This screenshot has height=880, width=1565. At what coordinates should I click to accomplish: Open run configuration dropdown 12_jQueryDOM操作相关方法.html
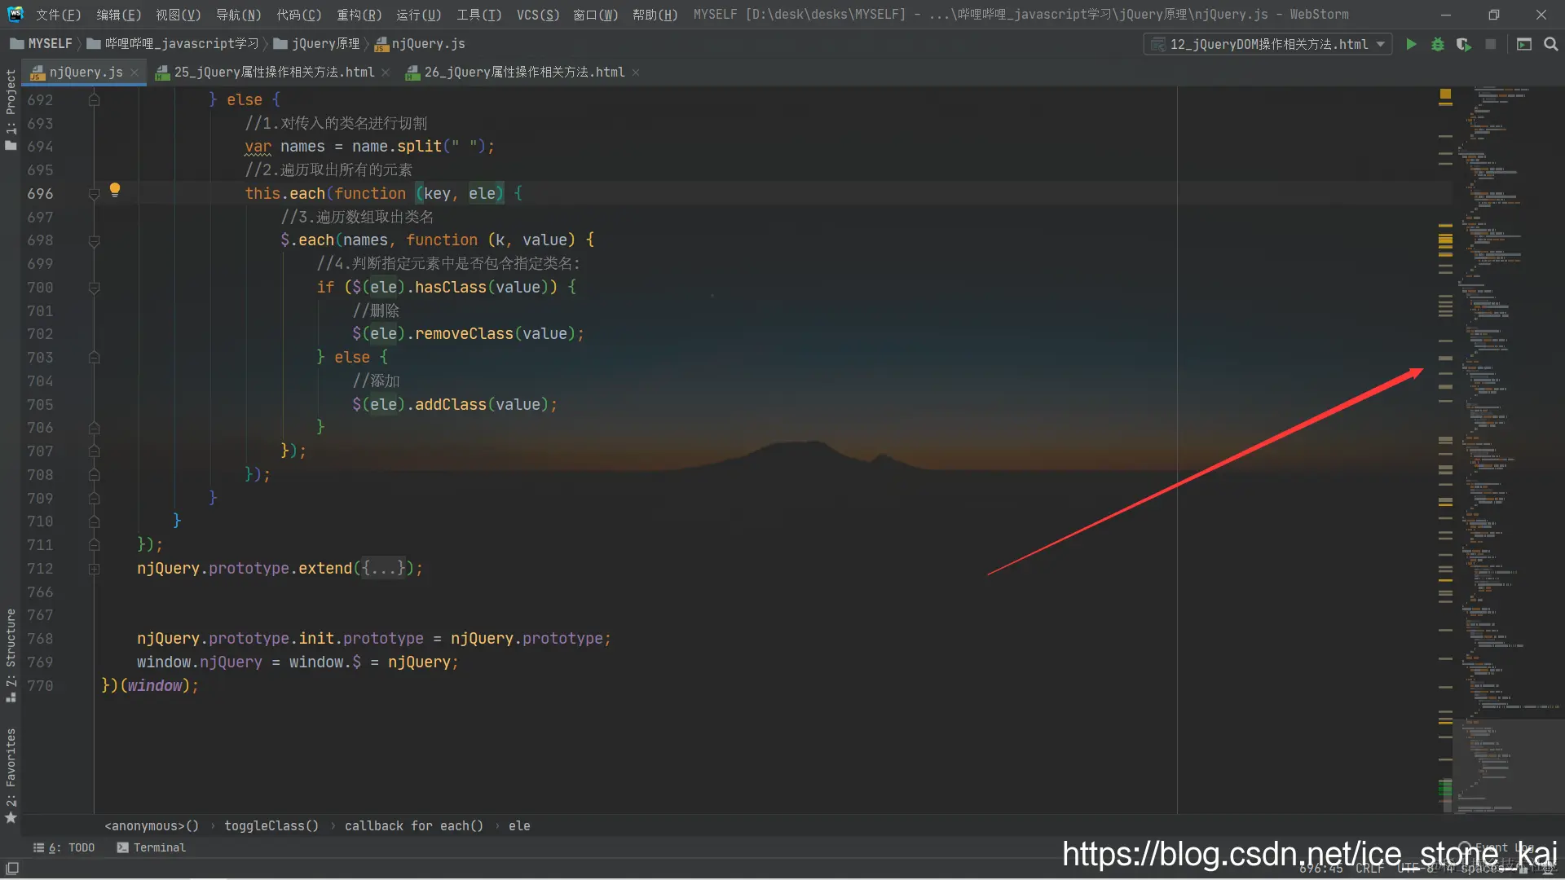coord(1268,44)
